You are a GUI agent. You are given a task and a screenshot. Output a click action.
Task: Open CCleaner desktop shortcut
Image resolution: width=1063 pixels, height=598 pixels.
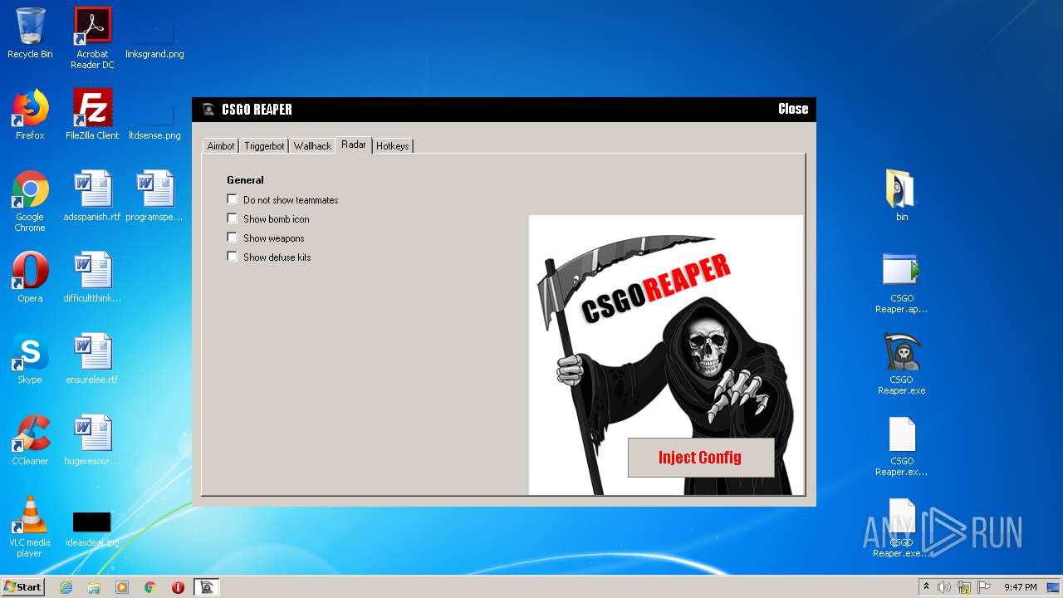coord(30,440)
